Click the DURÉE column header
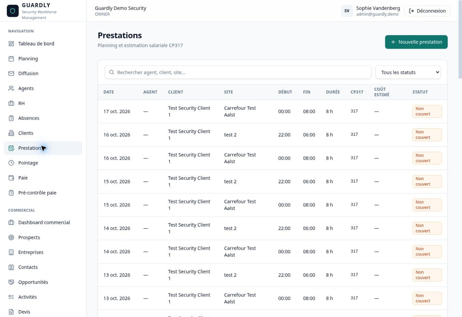The image size is (462, 317). coord(333,92)
